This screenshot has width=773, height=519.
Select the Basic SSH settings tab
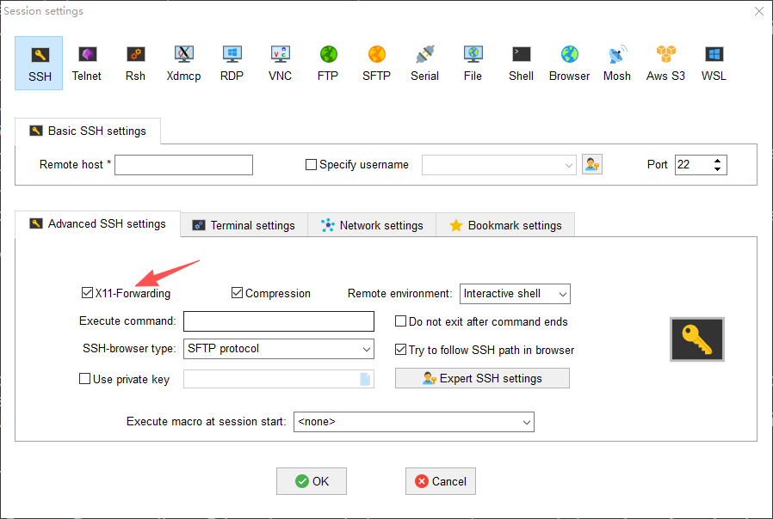click(x=88, y=131)
